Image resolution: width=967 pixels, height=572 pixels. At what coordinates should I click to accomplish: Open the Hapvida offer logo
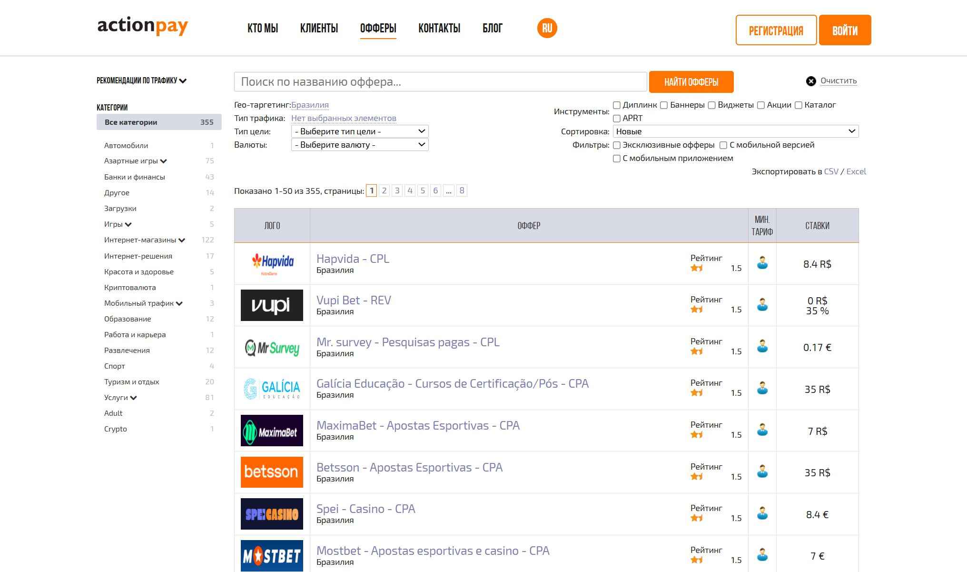pyautogui.click(x=272, y=264)
